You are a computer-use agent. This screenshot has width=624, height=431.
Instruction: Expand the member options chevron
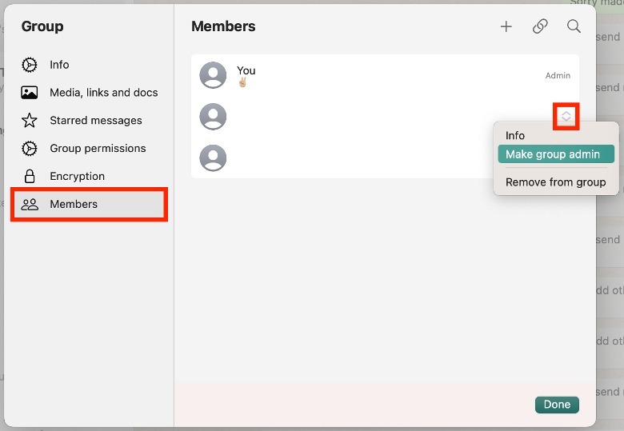click(566, 117)
